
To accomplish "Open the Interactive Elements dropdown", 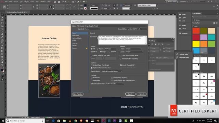I will (x=115, y=84).
